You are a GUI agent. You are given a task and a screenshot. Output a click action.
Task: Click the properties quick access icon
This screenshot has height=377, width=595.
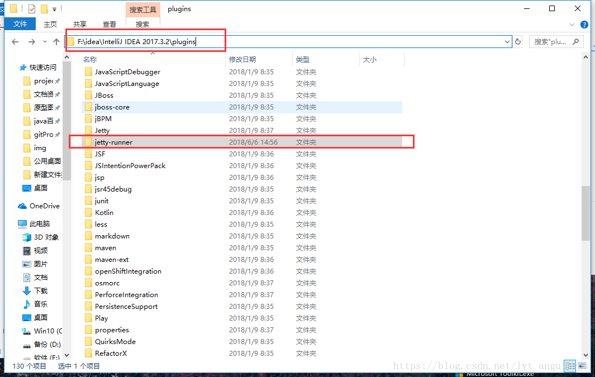[x=32, y=9]
